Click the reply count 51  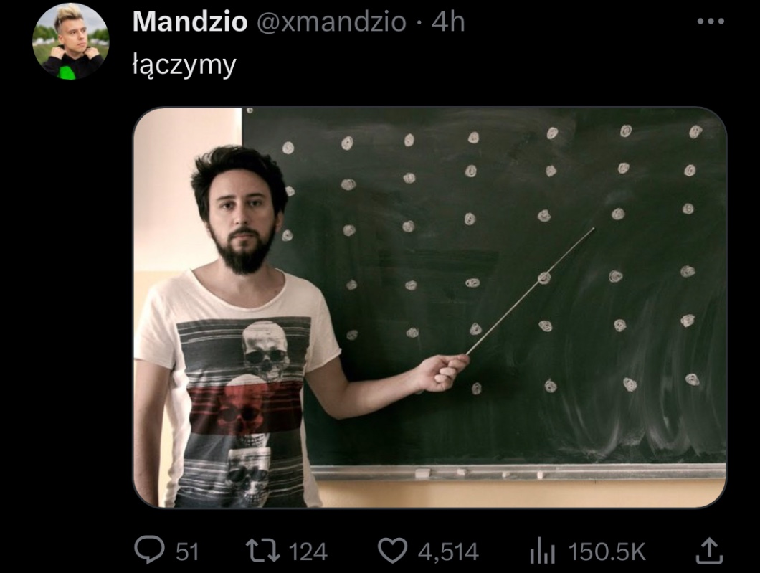point(187,551)
